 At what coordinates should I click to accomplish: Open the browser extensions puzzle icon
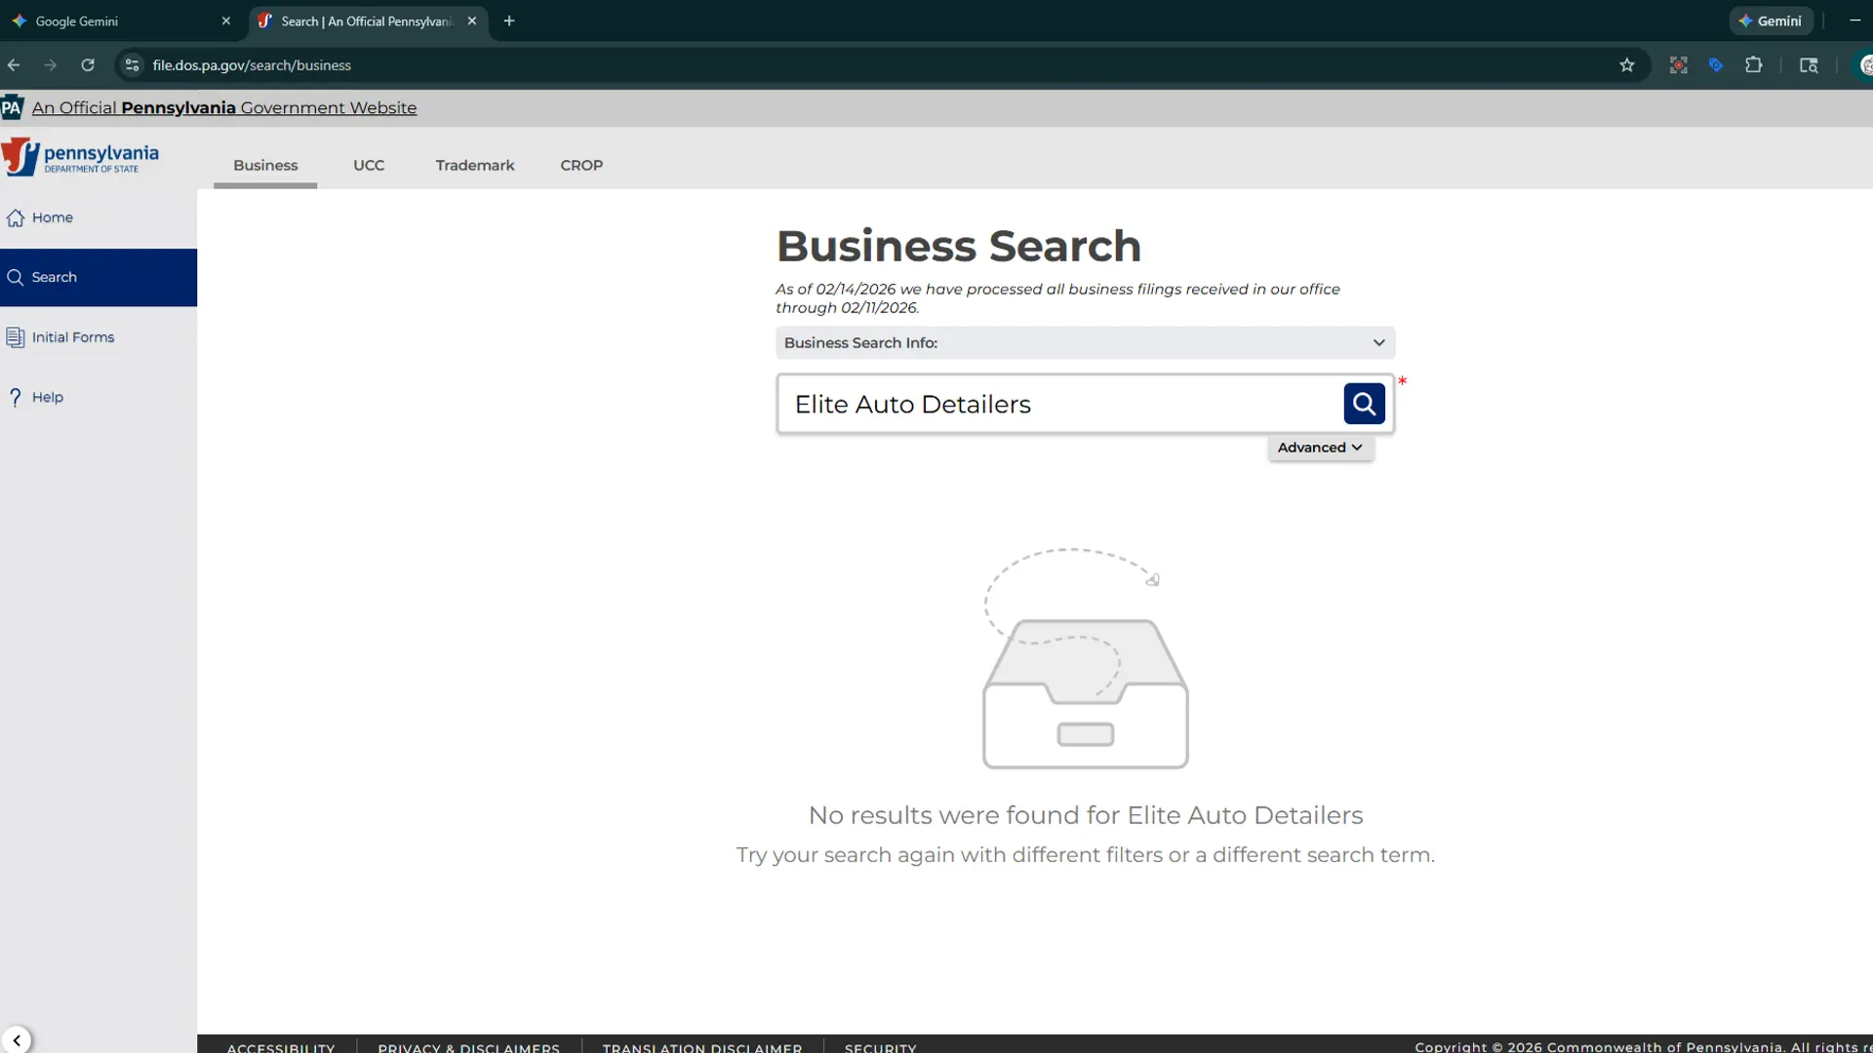(1753, 64)
